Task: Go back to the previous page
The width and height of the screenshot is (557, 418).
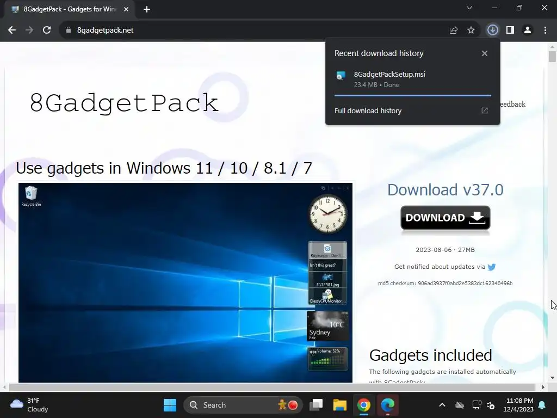Action: point(12,30)
